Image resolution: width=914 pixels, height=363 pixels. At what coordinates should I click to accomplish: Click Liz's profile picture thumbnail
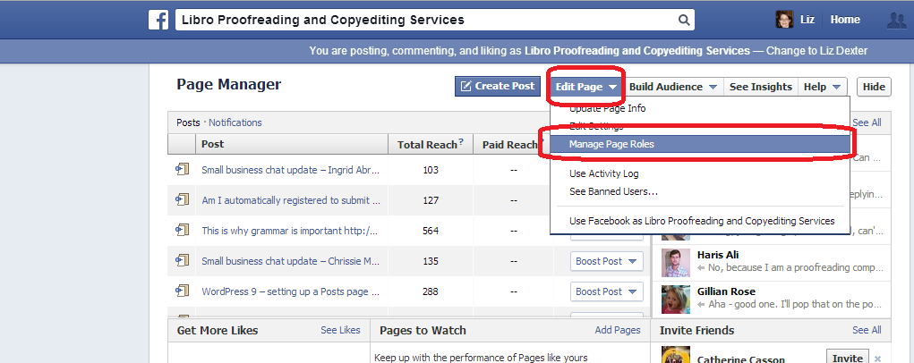click(783, 20)
